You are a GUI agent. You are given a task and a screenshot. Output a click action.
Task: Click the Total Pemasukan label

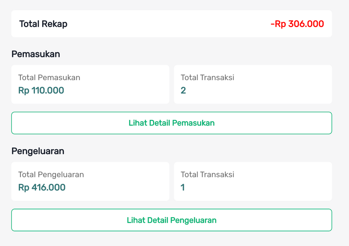point(49,77)
